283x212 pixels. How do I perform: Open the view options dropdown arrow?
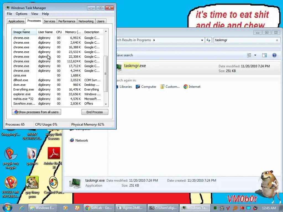[255, 55]
